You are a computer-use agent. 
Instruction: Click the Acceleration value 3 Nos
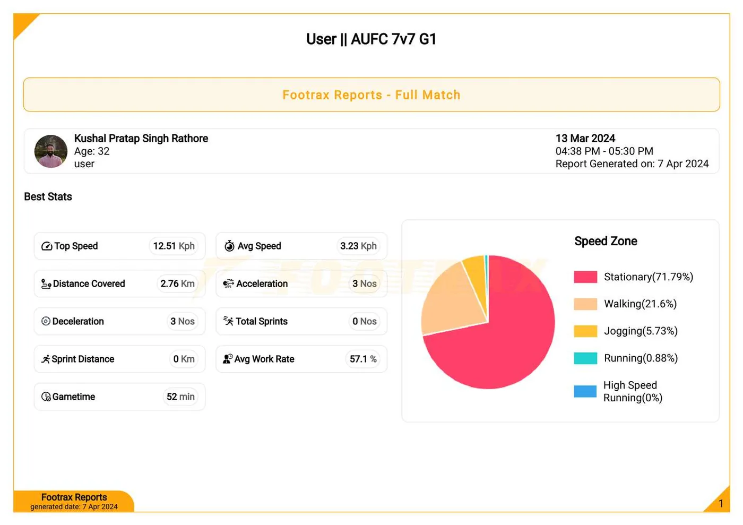(x=365, y=284)
